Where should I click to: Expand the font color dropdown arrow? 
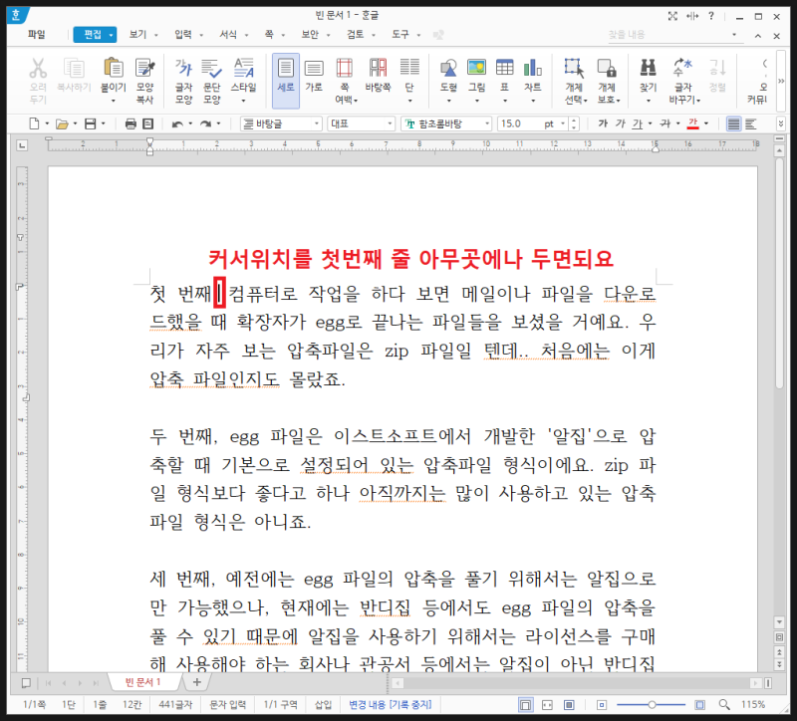click(x=706, y=123)
